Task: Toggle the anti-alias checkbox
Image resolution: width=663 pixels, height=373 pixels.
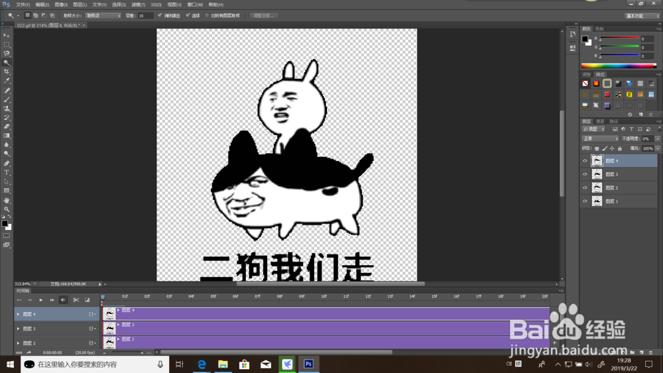Action: 160,15
